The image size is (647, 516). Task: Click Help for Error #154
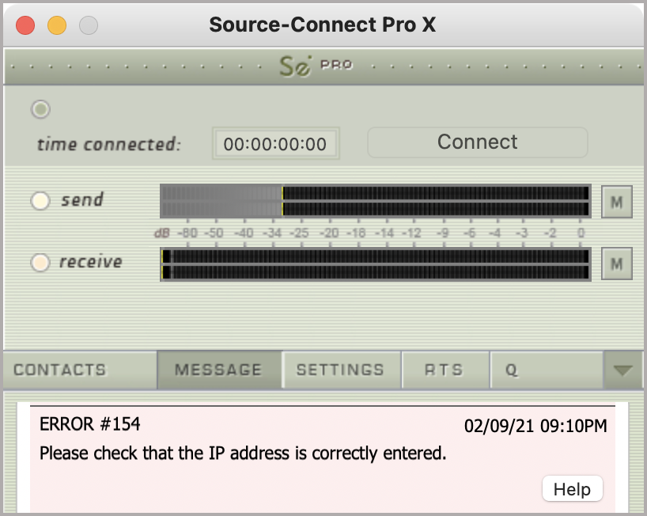tap(572, 489)
